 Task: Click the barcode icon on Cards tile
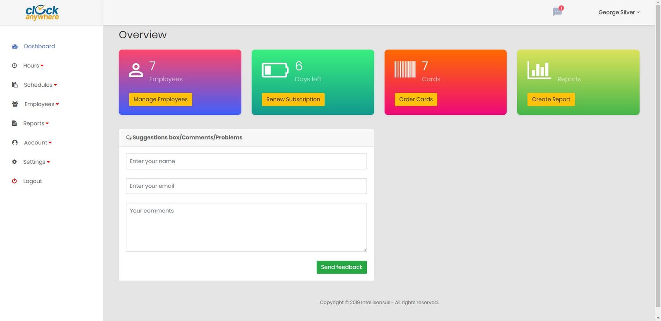coord(405,69)
